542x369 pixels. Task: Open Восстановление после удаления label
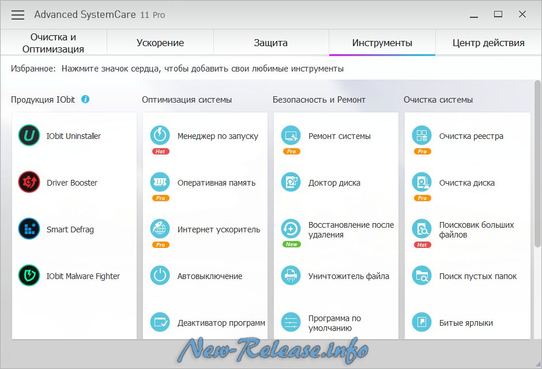[351, 229]
